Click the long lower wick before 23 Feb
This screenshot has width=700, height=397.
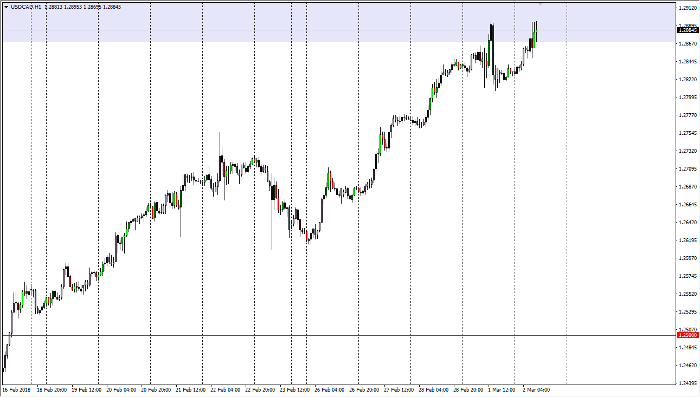[x=272, y=227]
